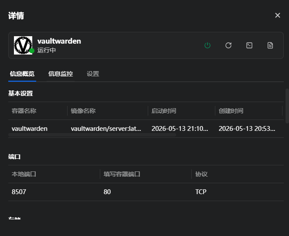
Task: Click the 创建时间 column header
Action: tap(231, 111)
